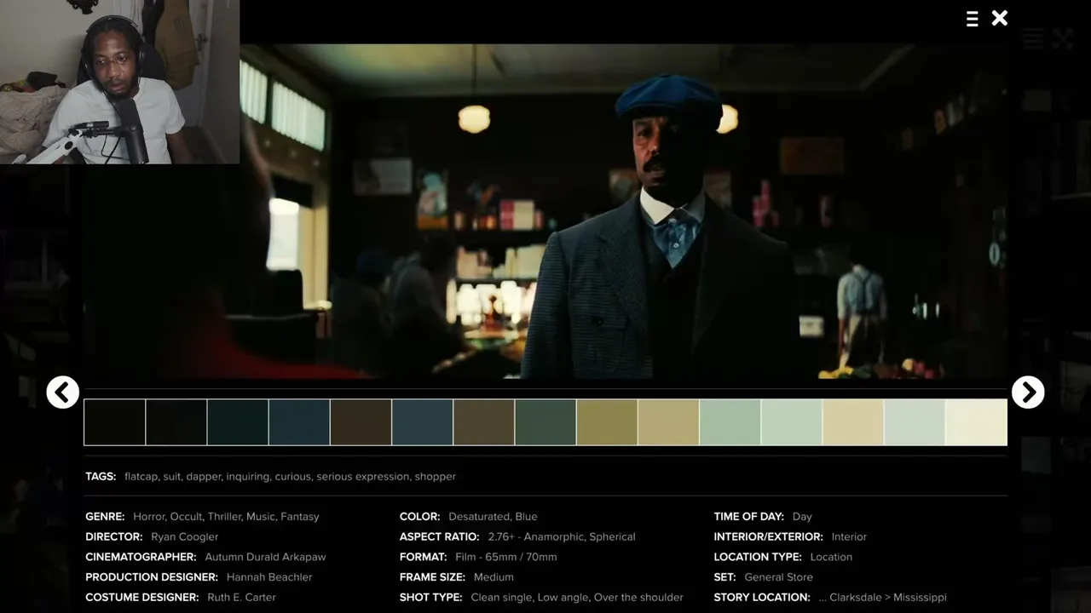Viewport: 1091px width, 613px height.
Task: Select the 'curious' tag
Action: (292, 477)
